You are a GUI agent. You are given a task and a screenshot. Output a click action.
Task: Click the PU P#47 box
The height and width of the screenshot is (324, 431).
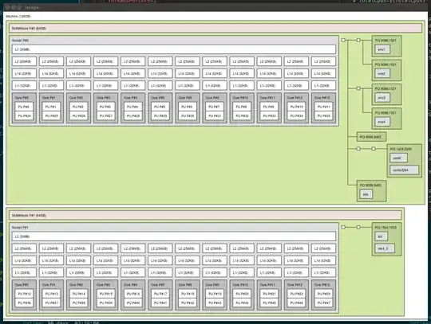pyautogui.click(x=323, y=303)
